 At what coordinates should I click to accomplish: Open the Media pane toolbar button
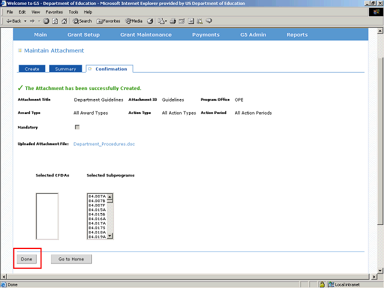pos(134,21)
